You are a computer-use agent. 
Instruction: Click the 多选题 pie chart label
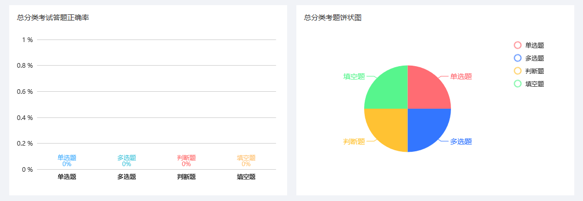click(461, 142)
